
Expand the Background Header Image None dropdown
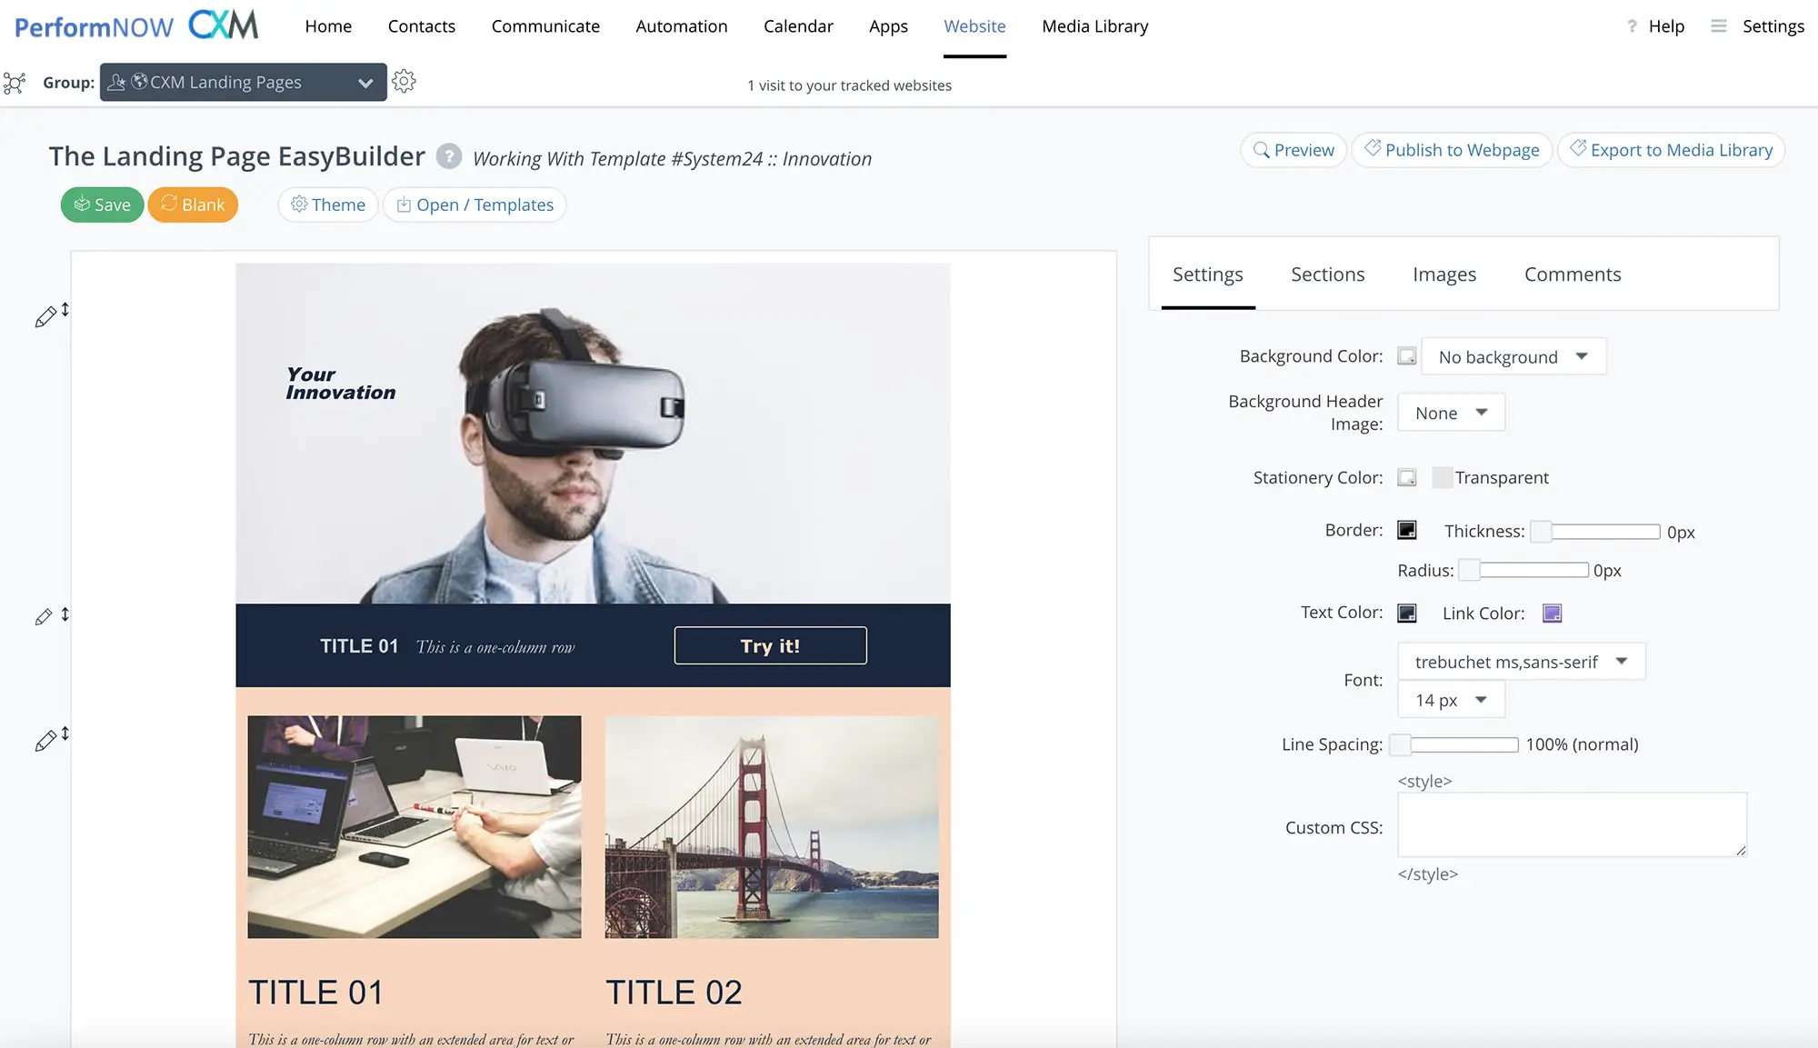tap(1450, 412)
